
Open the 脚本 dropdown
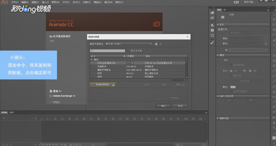tap(246, 44)
